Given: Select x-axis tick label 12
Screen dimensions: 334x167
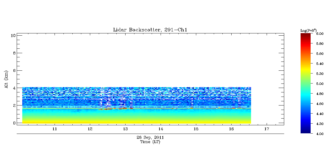Looking at the screenshot, I should click(90, 129).
